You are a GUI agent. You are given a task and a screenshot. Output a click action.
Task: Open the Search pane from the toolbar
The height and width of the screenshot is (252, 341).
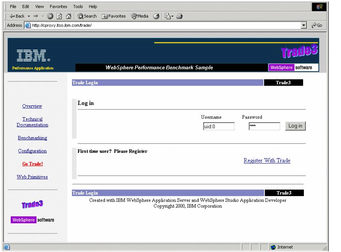click(x=87, y=16)
